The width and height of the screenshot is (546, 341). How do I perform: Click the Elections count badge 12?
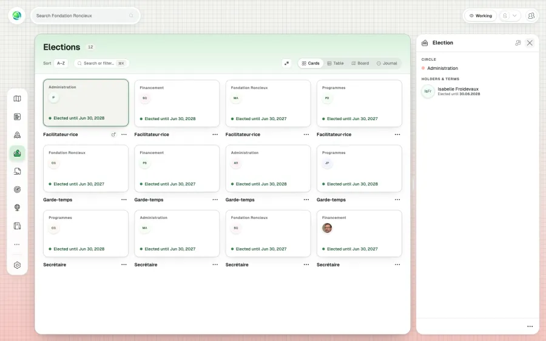[90, 47]
